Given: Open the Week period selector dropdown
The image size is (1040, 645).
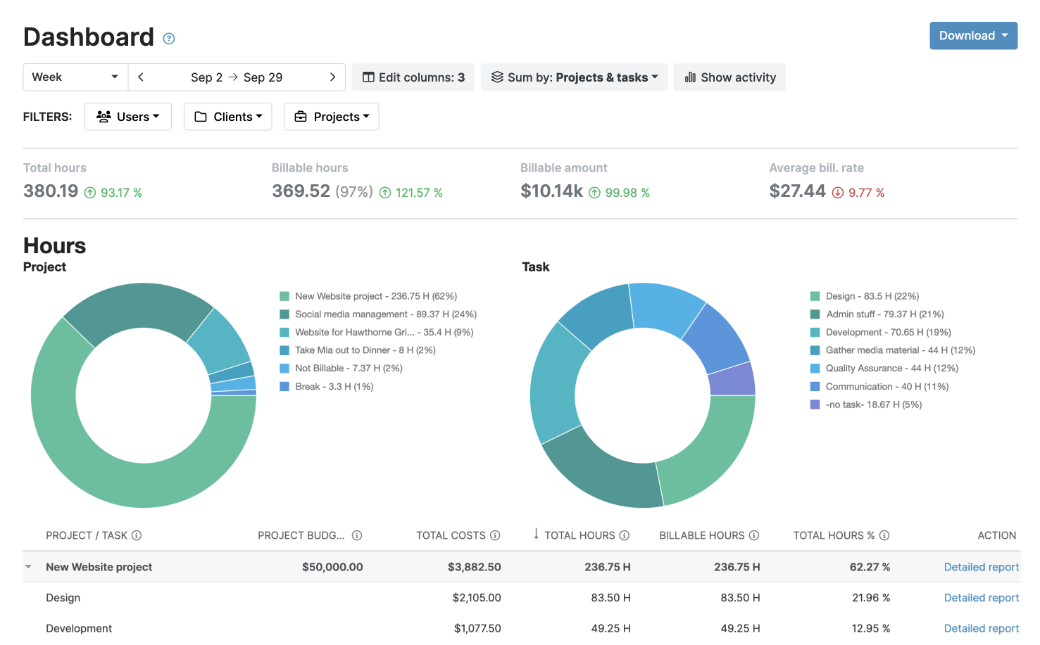Looking at the screenshot, I should click(x=75, y=77).
